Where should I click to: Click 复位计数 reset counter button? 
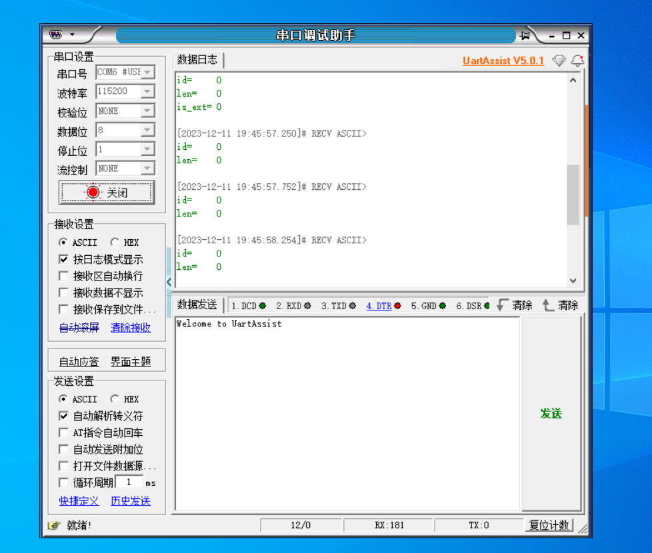(549, 526)
